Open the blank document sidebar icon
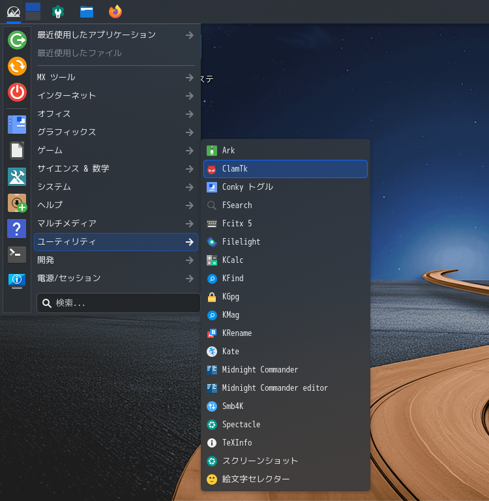This screenshot has height=501, width=489. pyautogui.click(x=17, y=151)
